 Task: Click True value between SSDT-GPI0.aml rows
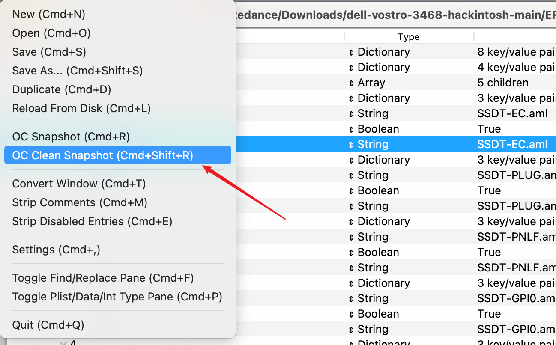tap(489, 314)
